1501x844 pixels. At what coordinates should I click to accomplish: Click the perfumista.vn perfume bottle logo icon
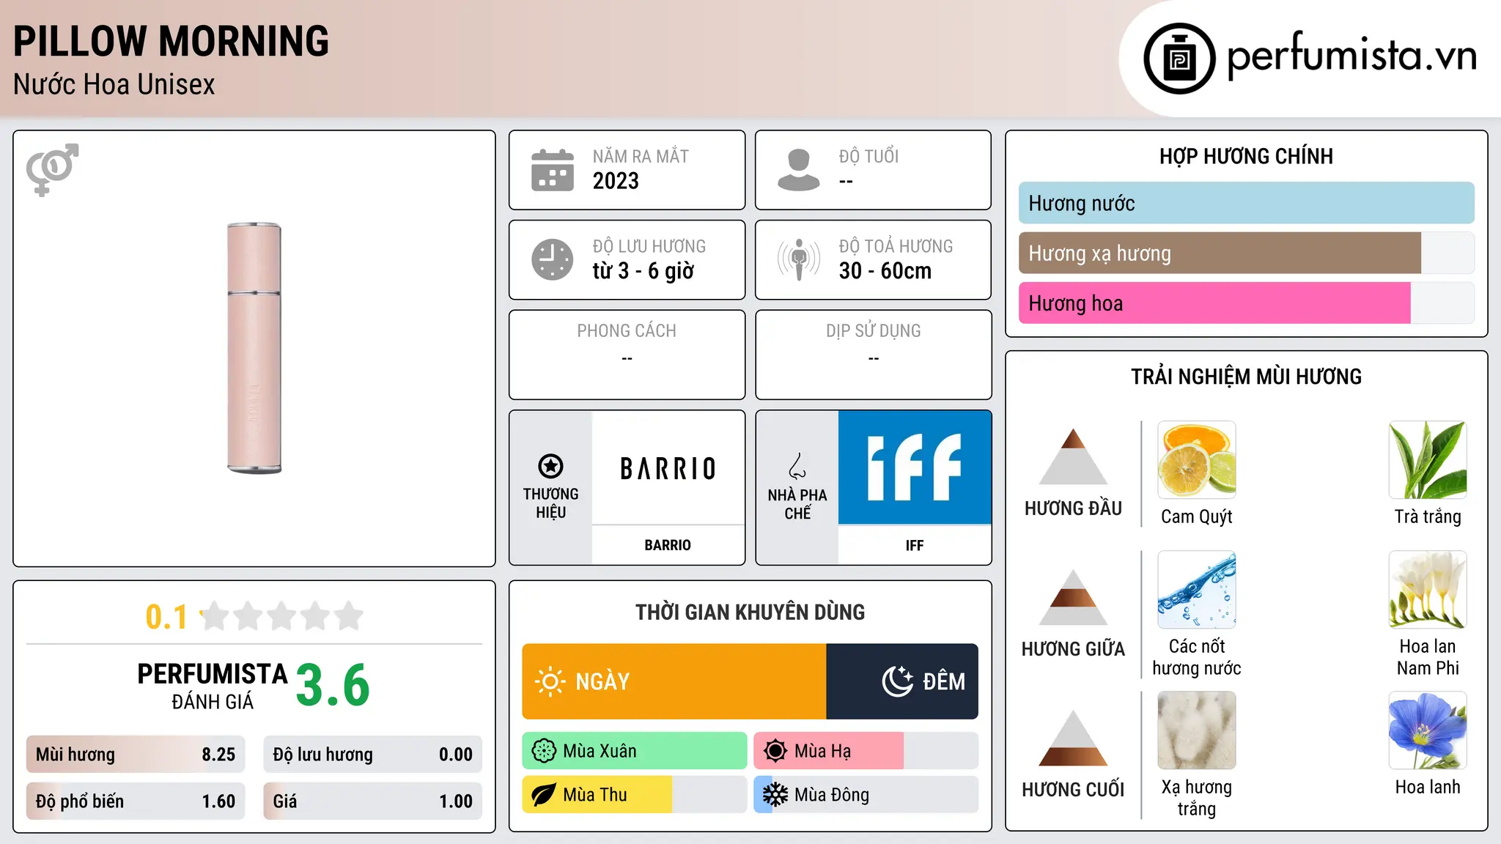pyautogui.click(x=1179, y=59)
